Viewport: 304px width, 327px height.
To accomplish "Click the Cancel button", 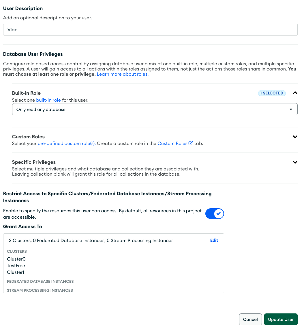I will click(x=250, y=319).
